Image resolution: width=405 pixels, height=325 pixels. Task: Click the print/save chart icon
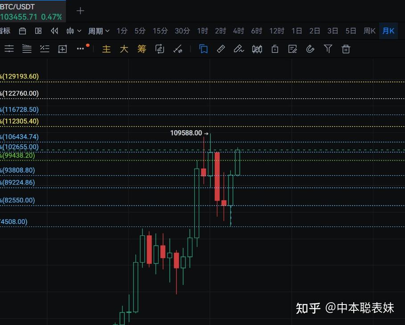(x=22, y=31)
